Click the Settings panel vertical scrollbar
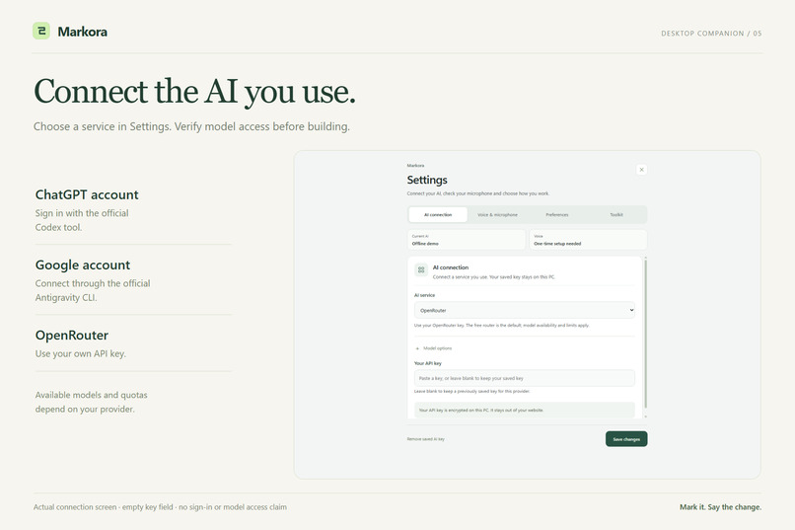The width and height of the screenshot is (795, 530). [645, 335]
